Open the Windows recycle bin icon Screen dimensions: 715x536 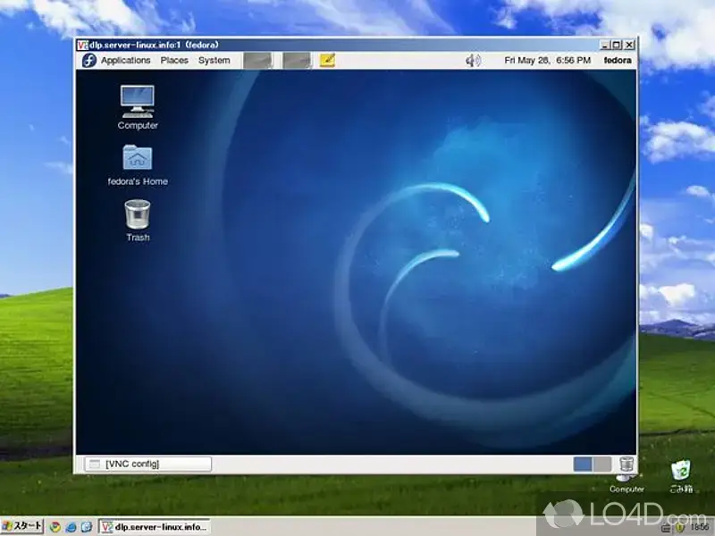tap(681, 476)
